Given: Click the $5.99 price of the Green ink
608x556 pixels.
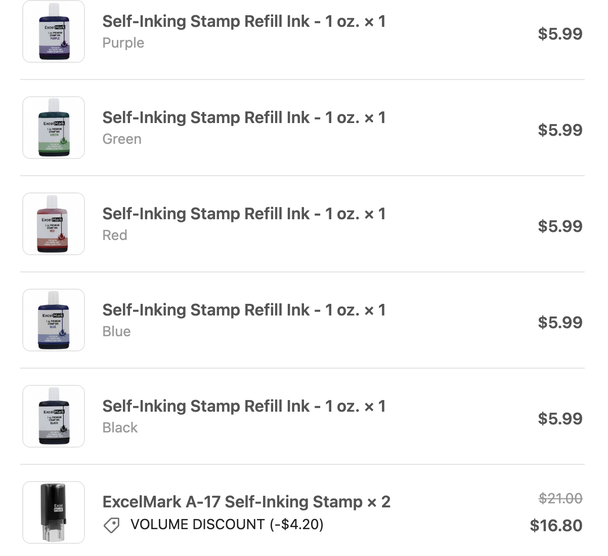Looking at the screenshot, I should coord(560,130).
